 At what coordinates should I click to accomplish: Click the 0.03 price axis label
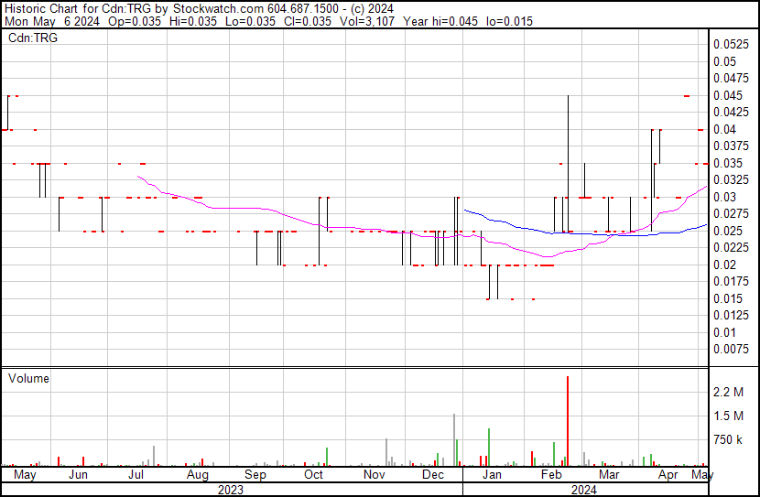click(724, 197)
